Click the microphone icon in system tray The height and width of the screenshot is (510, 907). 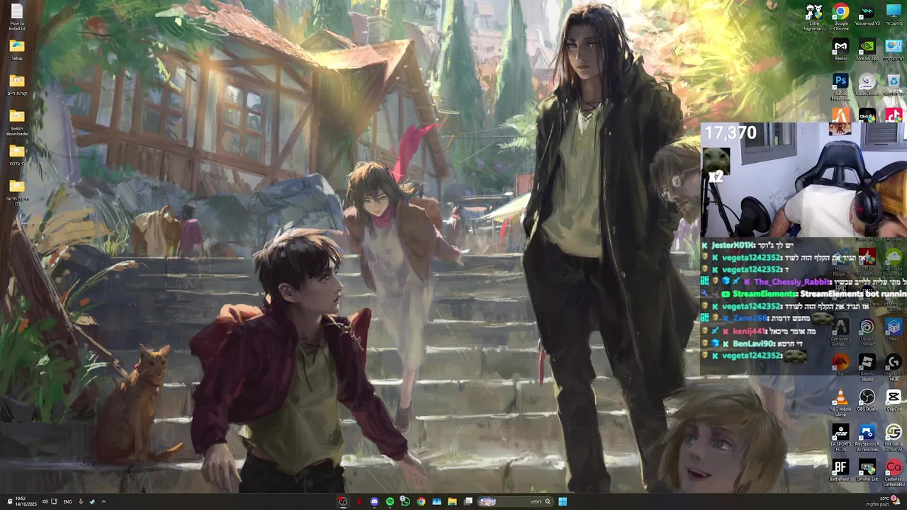pyautogui.click(x=81, y=501)
